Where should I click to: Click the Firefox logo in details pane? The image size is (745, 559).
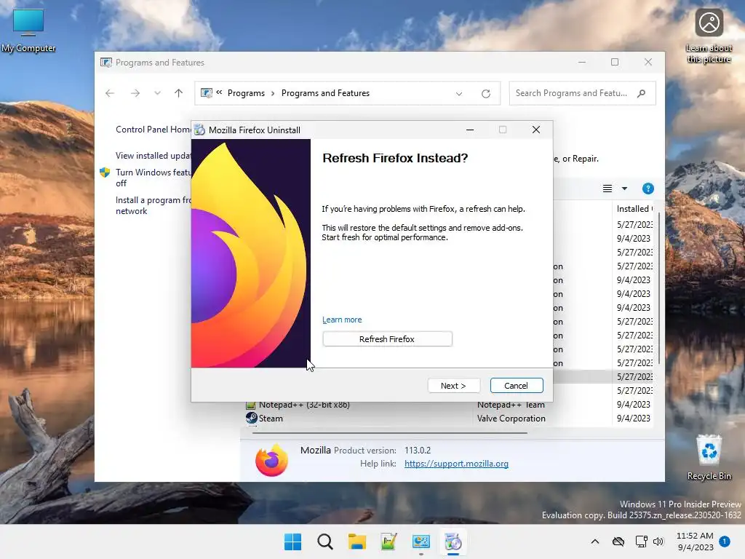pyautogui.click(x=271, y=460)
